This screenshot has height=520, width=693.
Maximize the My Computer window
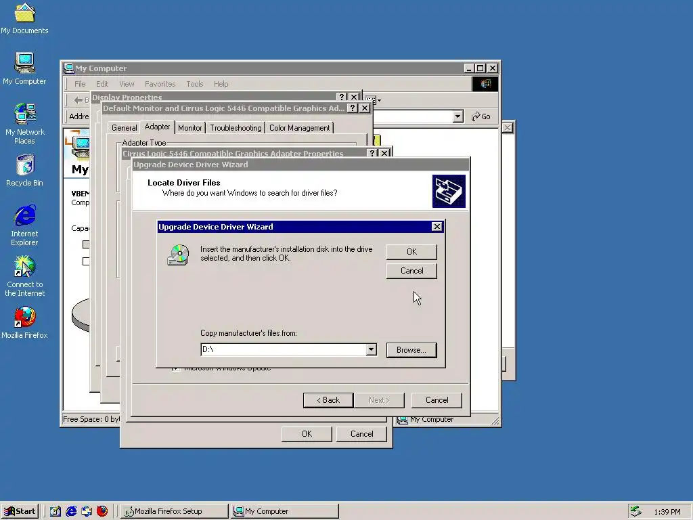click(480, 68)
